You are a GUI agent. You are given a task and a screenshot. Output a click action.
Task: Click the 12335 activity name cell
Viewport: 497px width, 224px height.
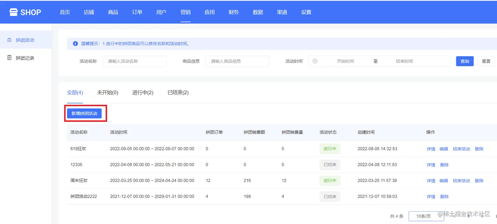click(76, 165)
